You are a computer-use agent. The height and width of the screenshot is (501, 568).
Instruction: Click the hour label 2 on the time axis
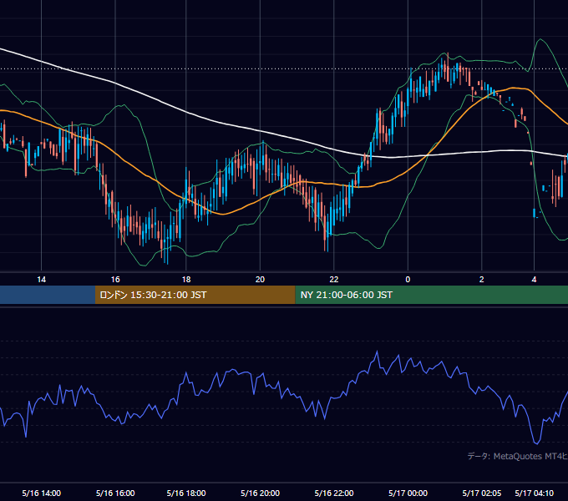point(481,280)
